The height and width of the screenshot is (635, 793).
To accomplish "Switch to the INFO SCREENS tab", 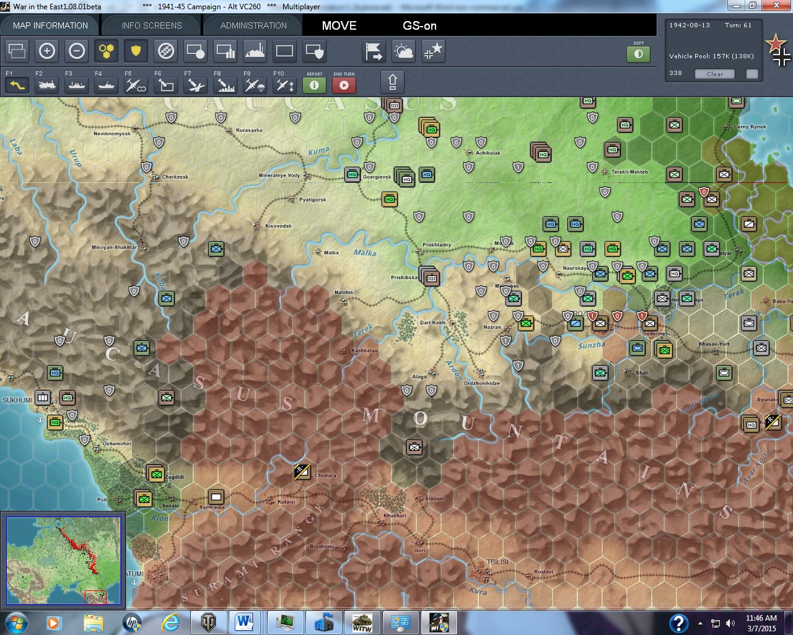I will [152, 25].
